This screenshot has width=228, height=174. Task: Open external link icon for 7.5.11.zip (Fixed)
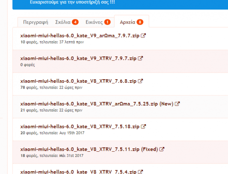coord(161,149)
